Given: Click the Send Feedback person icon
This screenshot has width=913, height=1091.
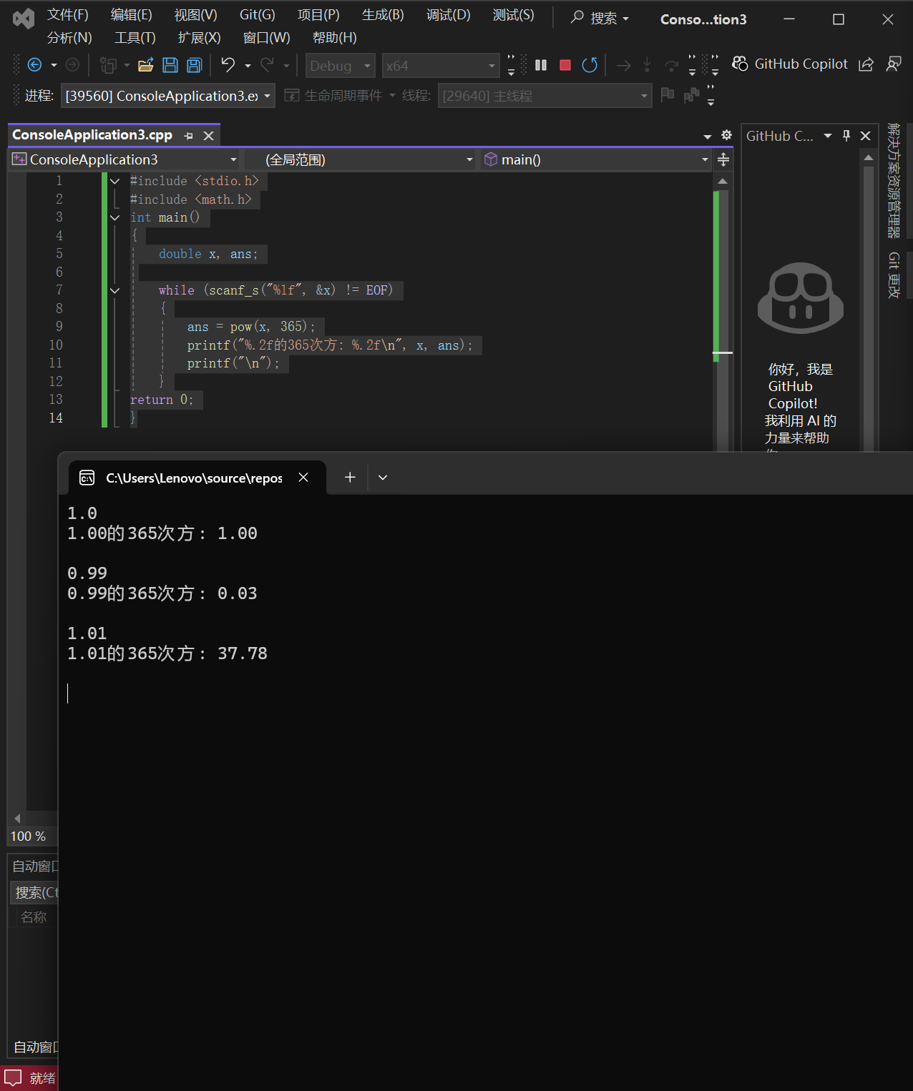Looking at the screenshot, I should pos(894,64).
